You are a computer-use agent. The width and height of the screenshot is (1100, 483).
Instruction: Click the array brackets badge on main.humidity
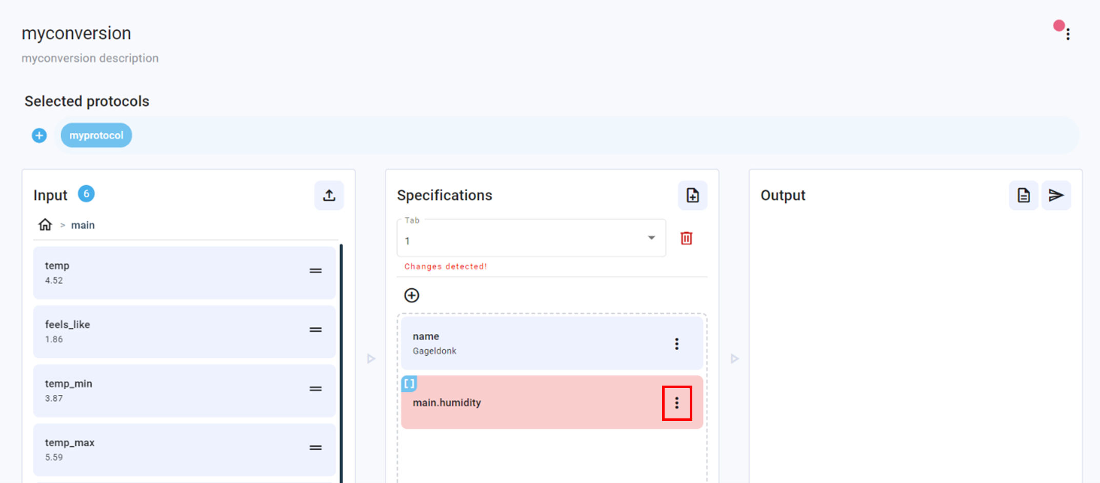click(x=410, y=384)
